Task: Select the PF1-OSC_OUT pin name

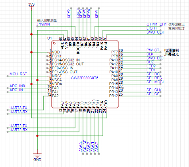Action: [65, 72]
